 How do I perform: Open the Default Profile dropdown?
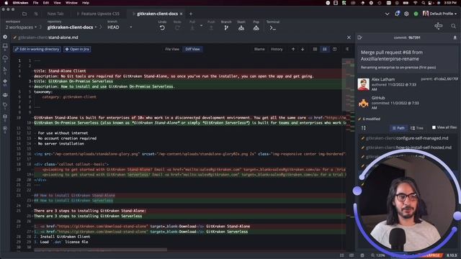click(x=439, y=14)
